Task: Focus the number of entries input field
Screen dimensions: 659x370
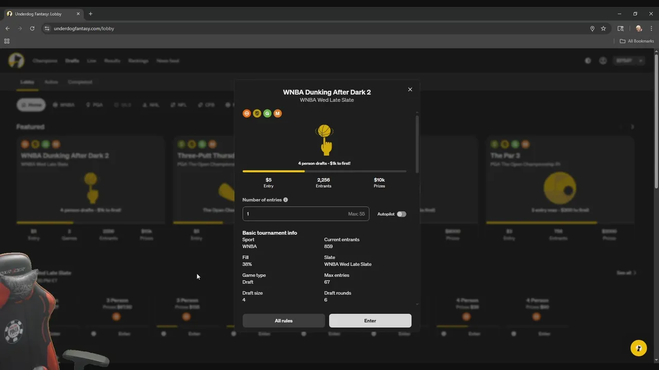Action: (x=306, y=214)
